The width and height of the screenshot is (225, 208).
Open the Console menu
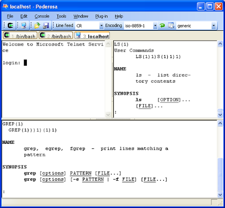[x=42, y=16]
